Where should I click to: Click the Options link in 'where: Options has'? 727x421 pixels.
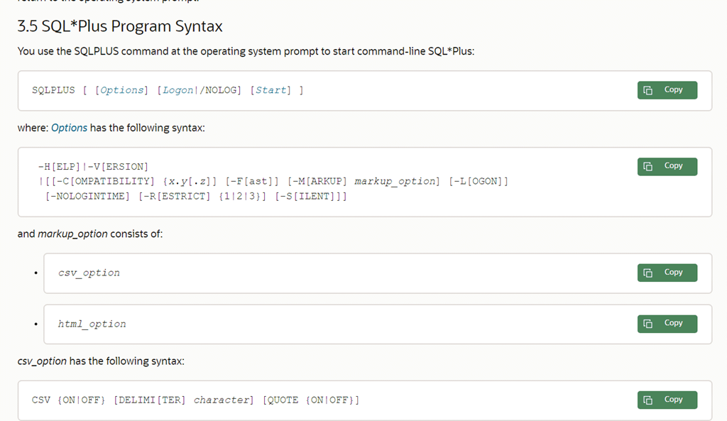pyautogui.click(x=69, y=128)
